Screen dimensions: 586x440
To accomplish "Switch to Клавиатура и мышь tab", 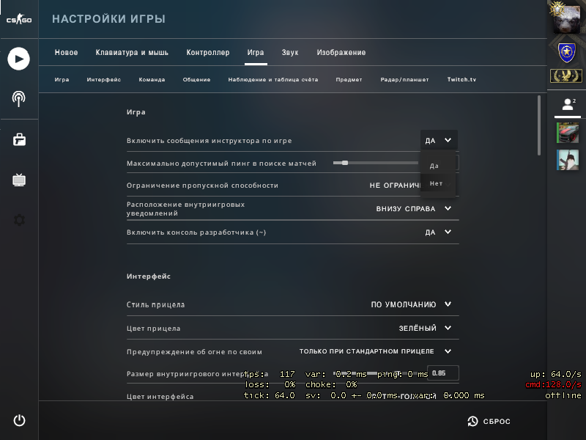I will click(x=132, y=52).
